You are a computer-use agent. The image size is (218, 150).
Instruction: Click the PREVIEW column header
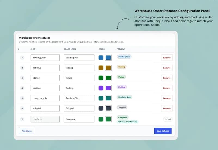coord(121,49)
